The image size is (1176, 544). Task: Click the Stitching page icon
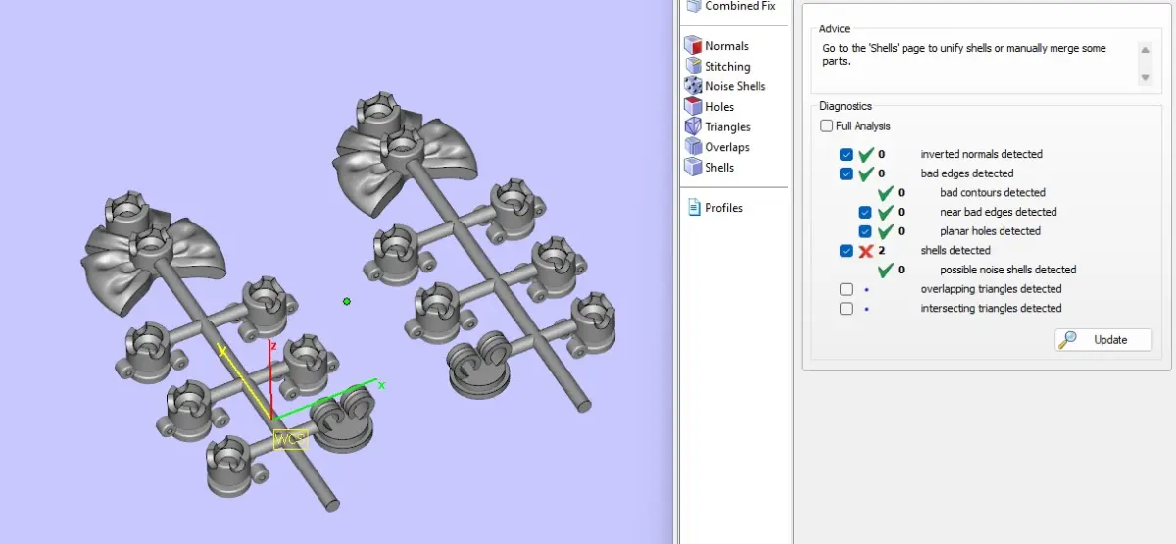tap(693, 66)
